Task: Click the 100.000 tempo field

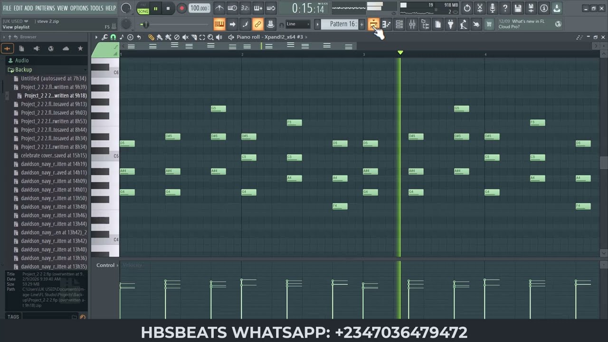Action: pyautogui.click(x=199, y=8)
